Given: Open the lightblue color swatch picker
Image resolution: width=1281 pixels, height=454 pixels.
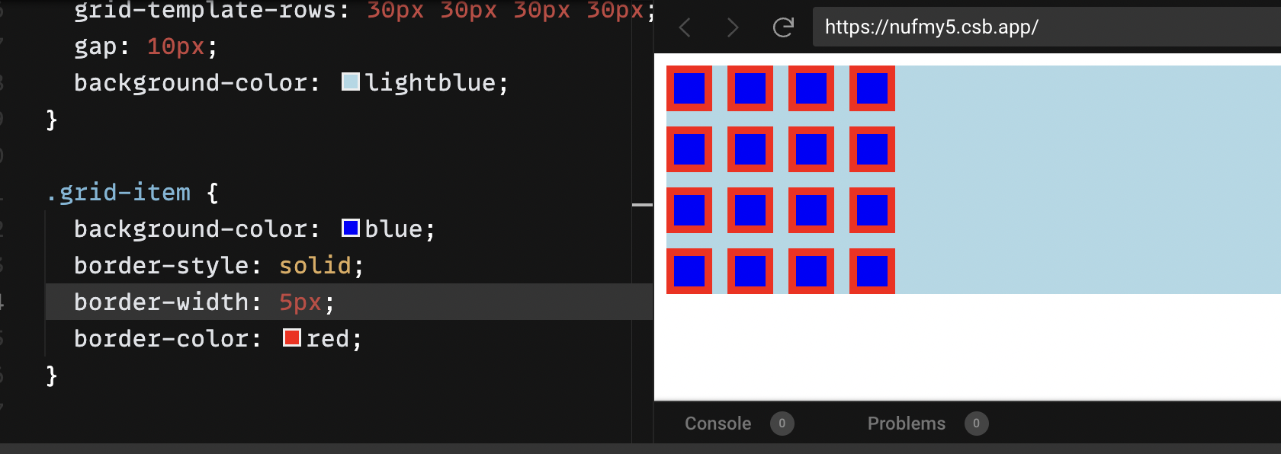Looking at the screenshot, I should [x=351, y=82].
